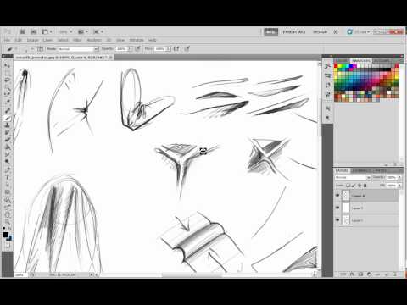Create new fill or adjustment layer

coord(369,274)
